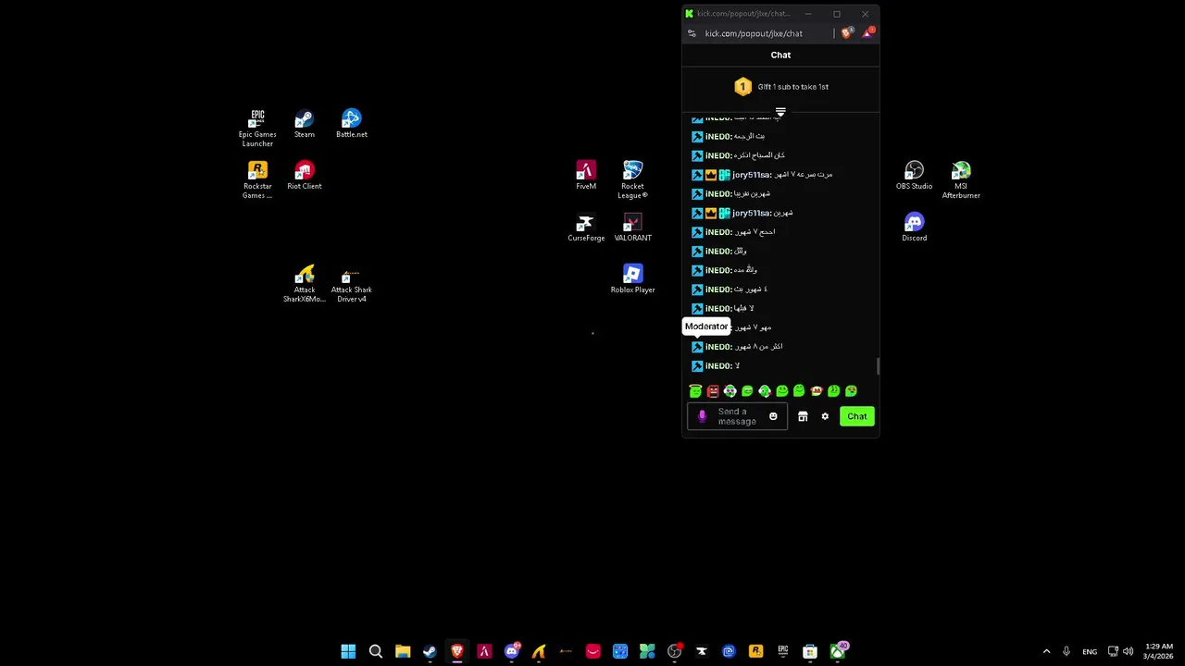Viewport: 1185px width, 666px height.
Task: Select the OBS Studio desktop shortcut
Action: pos(914,176)
